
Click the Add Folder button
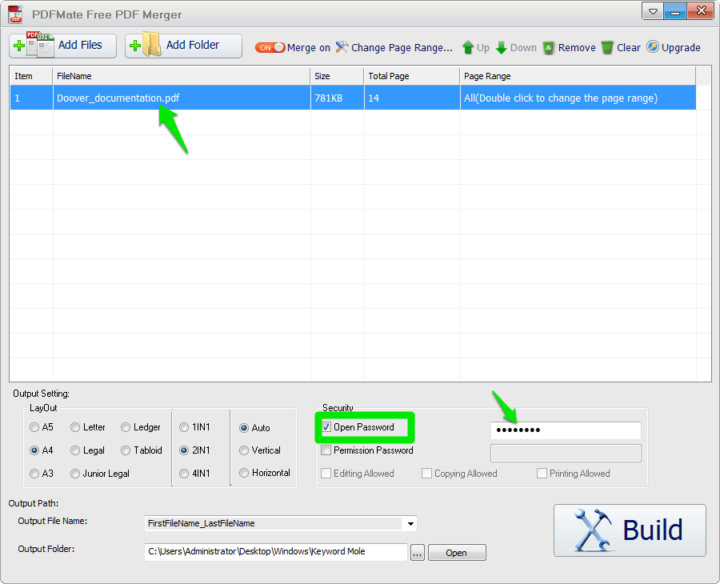[183, 46]
